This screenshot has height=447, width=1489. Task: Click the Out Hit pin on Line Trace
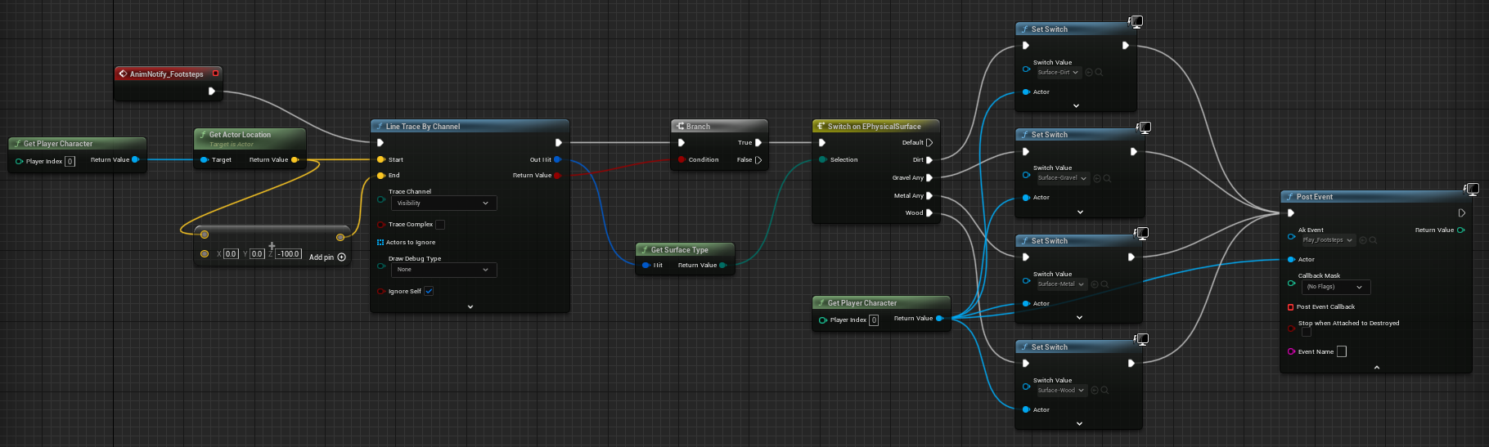tap(557, 160)
